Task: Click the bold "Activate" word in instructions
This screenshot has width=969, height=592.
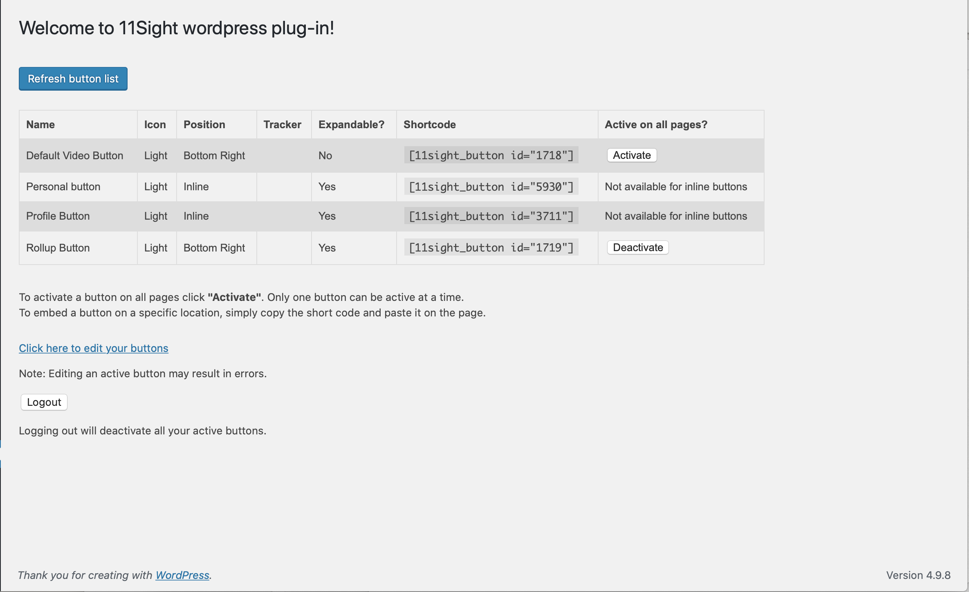Action: pyautogui.click(x=234, y=297)
